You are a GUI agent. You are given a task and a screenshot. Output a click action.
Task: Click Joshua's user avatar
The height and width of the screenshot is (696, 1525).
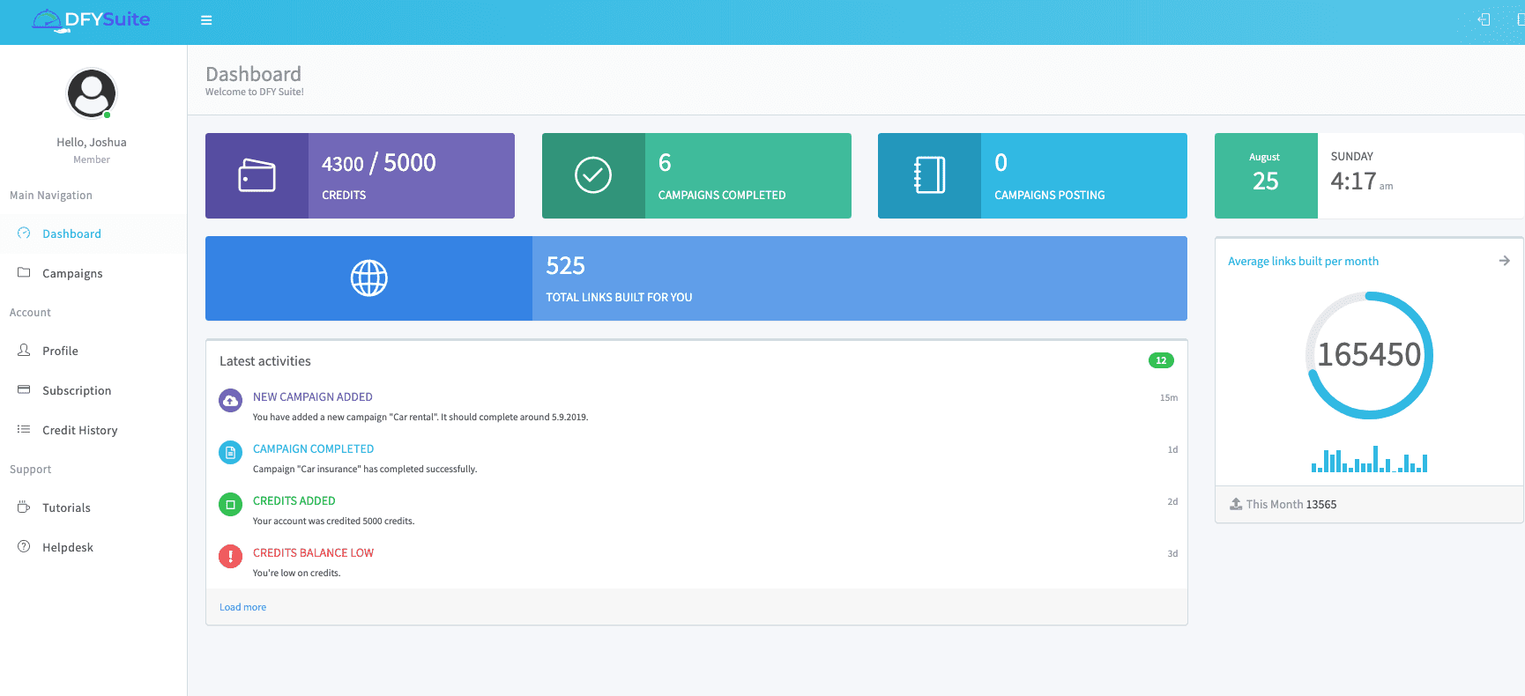pos(92,93)
